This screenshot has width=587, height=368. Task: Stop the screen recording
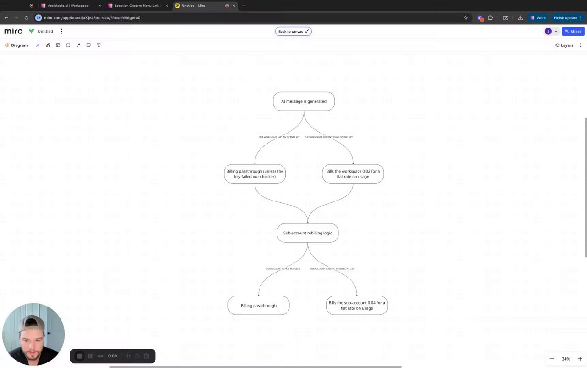click(x=79, y=356)
